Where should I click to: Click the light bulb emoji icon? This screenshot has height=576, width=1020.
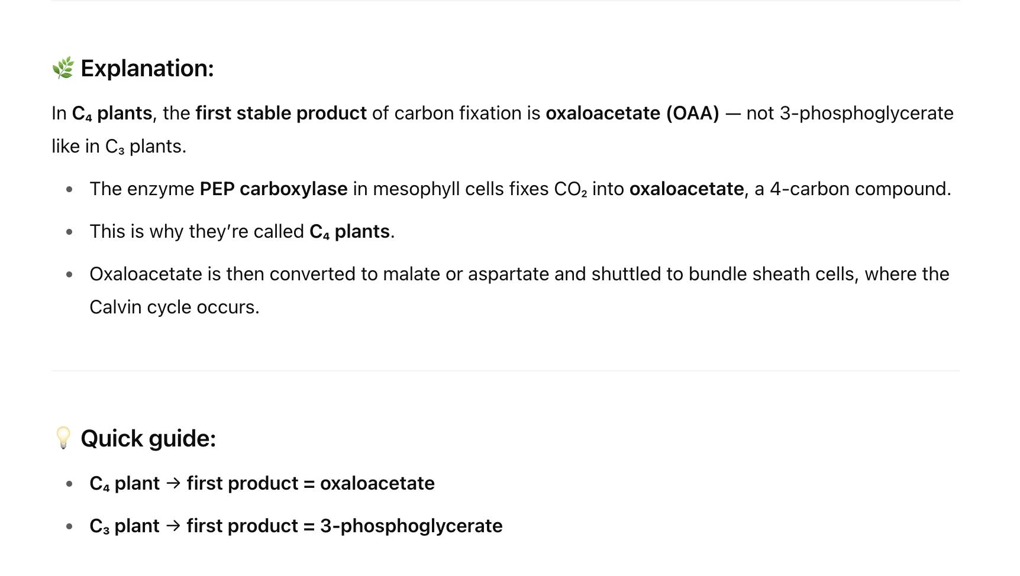(63, 438)
